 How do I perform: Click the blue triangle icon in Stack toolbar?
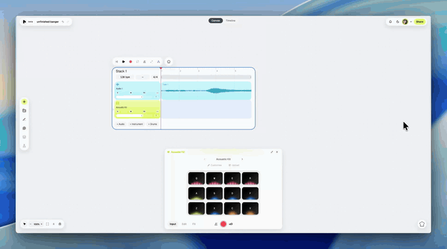point(158,62)
